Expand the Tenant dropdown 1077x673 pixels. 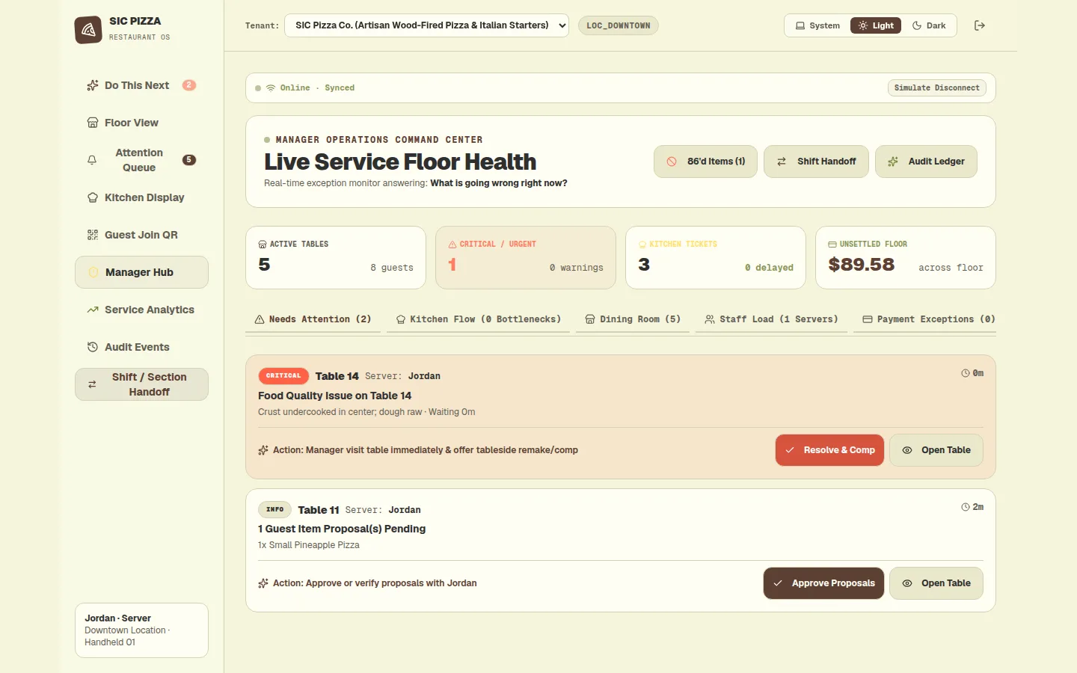pos(426,25)
